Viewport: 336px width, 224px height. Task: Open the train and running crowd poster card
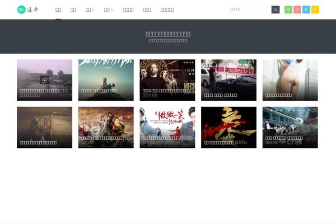(x=290, y=127)
